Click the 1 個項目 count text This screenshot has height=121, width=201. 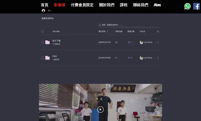click(x=56, y=60)
